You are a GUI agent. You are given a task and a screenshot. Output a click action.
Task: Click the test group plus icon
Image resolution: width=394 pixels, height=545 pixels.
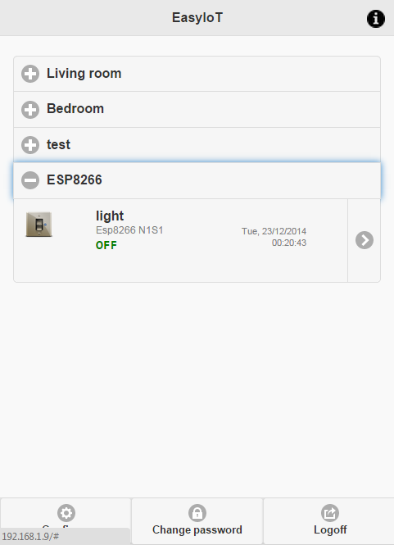[x=30, y=145]
